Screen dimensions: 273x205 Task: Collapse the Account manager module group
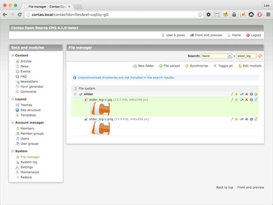(13, 123)
